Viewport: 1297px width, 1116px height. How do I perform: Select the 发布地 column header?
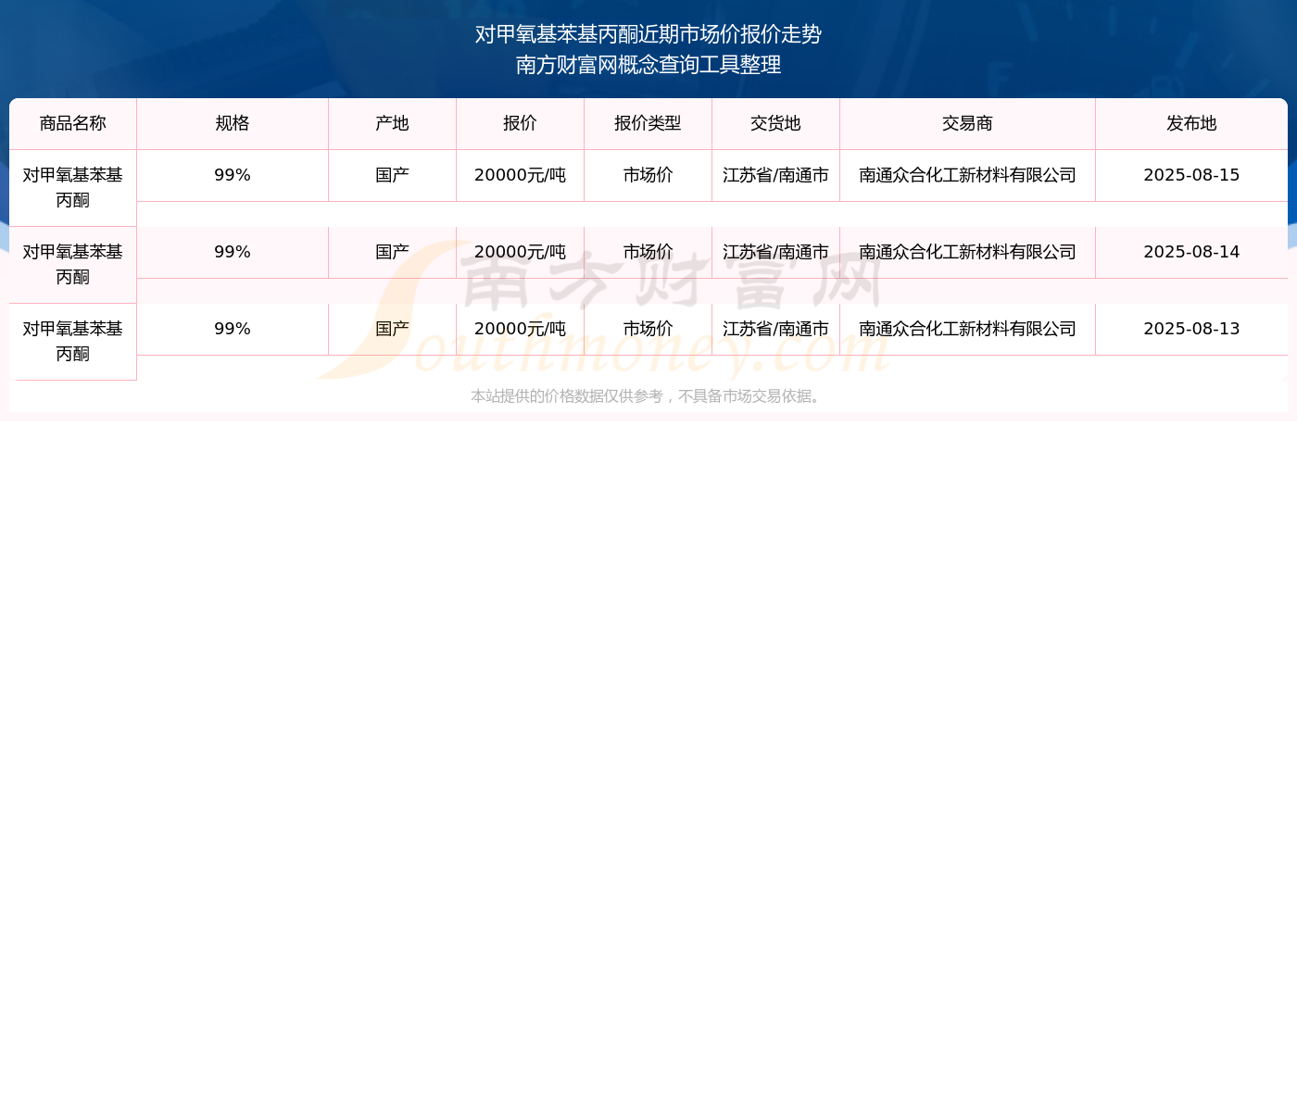click(x=1192, y=123)
